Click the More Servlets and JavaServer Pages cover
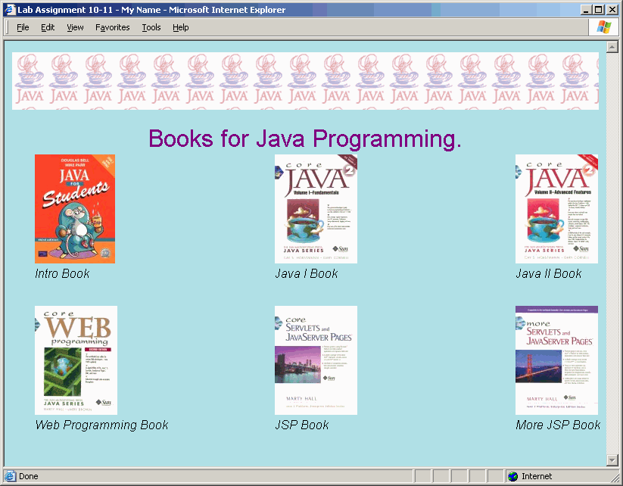This screenshot has width=623, height=486. [556, 360]
